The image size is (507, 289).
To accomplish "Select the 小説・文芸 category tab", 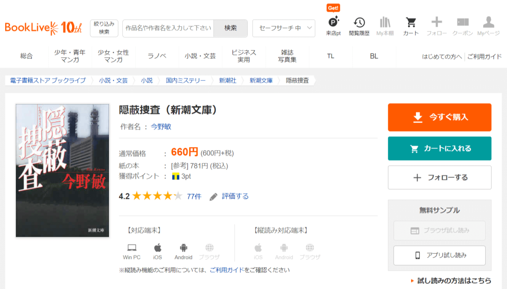I will point(200,56).
